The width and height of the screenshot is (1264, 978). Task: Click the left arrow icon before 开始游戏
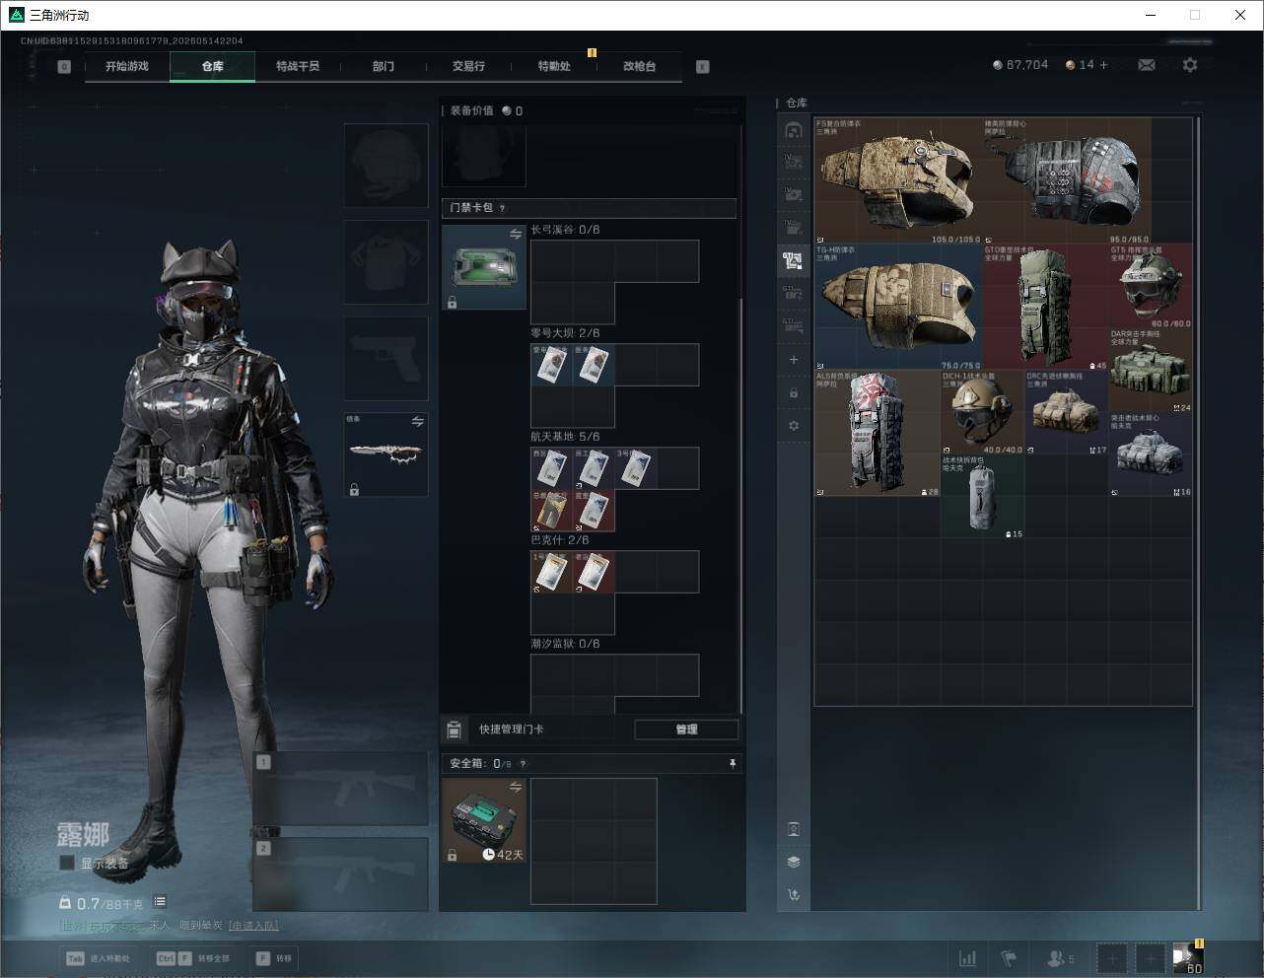(x=64, y=67)
